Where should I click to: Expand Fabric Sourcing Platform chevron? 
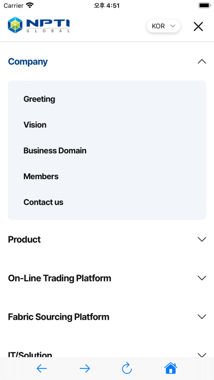pyautogui.click(x=201, y=317)
